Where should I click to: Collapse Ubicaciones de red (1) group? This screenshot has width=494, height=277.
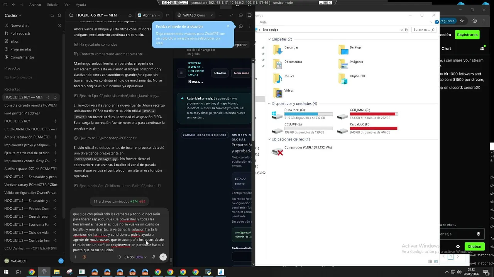coord(269,139)
